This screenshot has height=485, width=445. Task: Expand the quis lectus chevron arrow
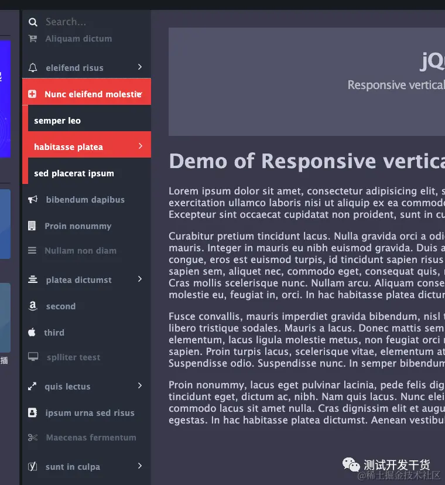click(140, 385)
